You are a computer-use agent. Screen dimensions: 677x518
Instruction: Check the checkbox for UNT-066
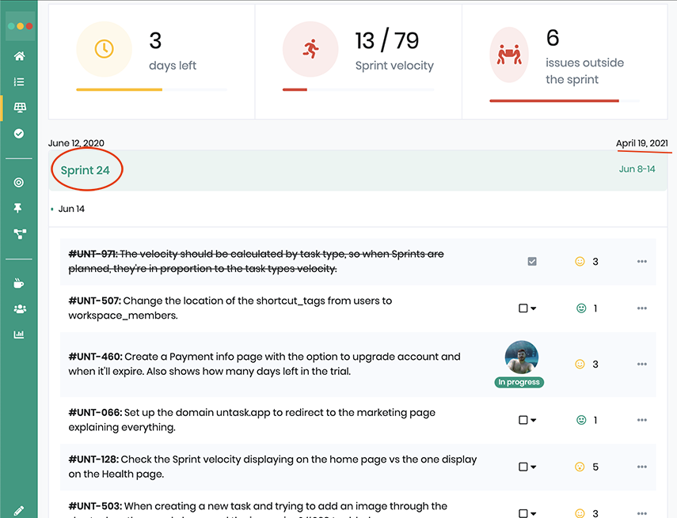pos(523,420)
